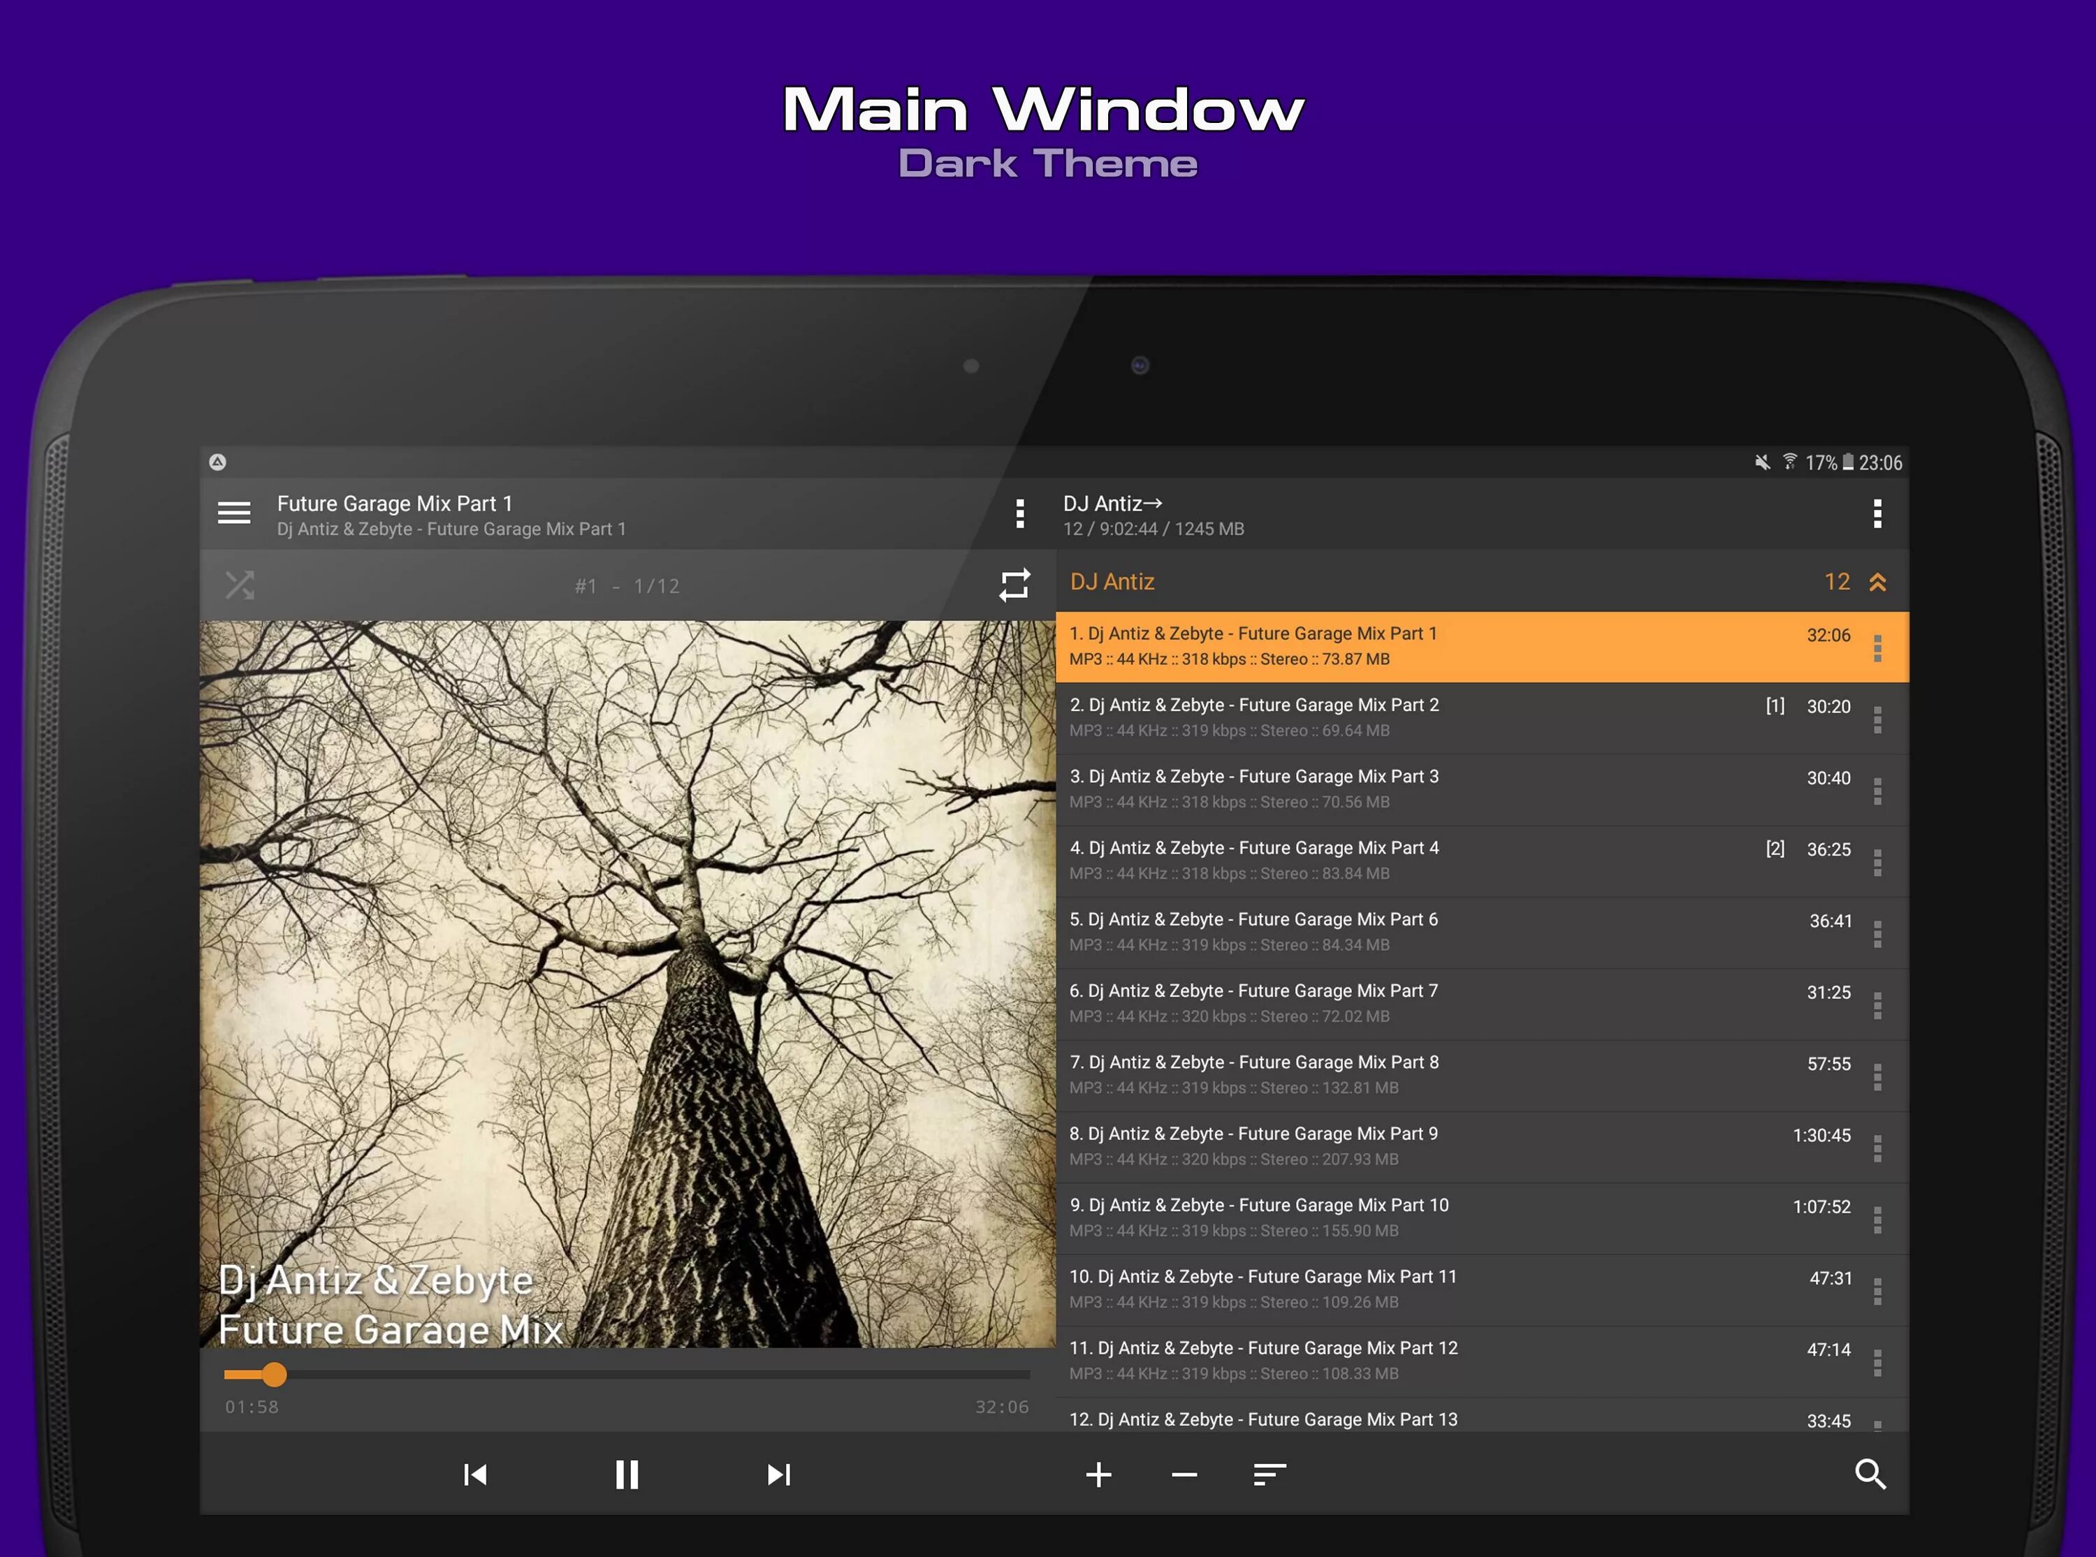Open options for Future Garage Mix Part 2
Screen dimensions: 2096x1557
1877,720
